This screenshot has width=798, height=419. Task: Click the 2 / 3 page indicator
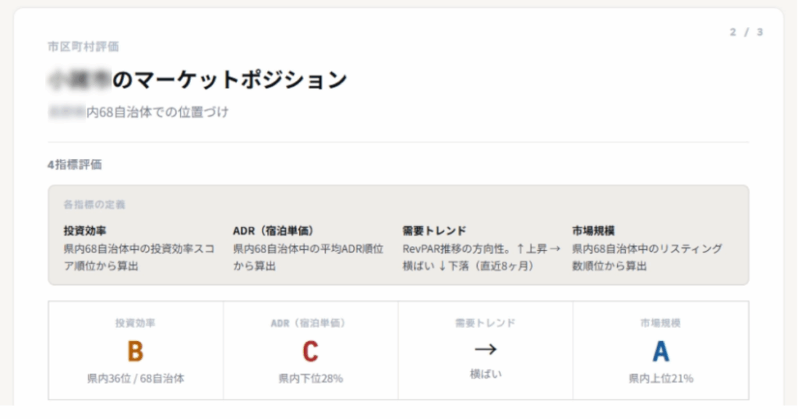coord(746,32)
